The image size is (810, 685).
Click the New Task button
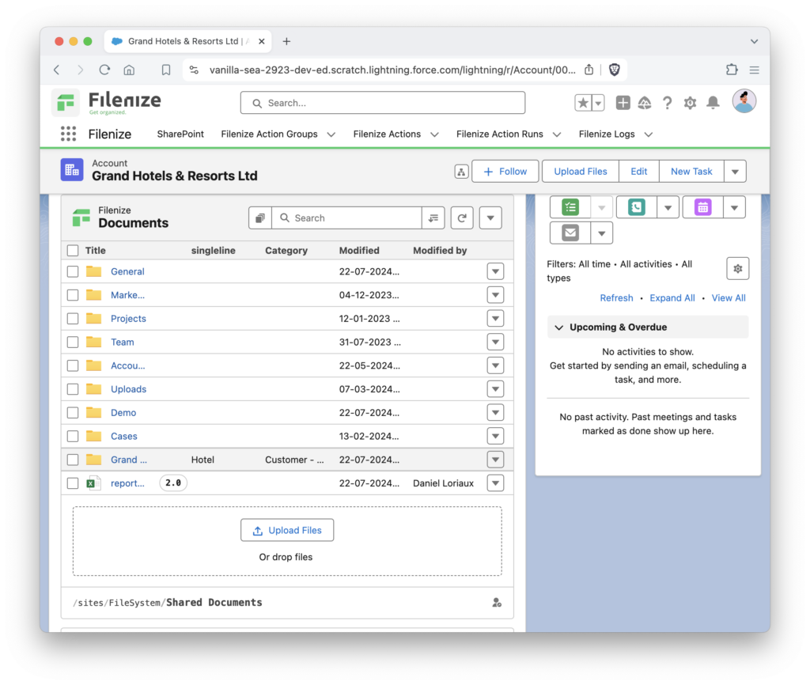click(x=691, y=172)
